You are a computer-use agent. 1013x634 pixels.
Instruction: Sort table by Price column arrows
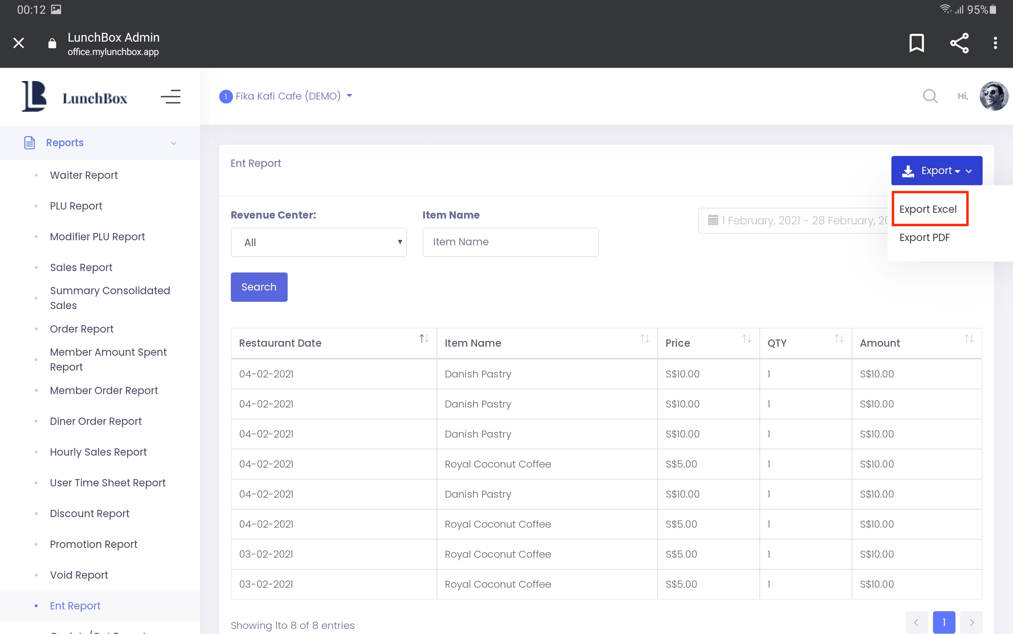746,338
